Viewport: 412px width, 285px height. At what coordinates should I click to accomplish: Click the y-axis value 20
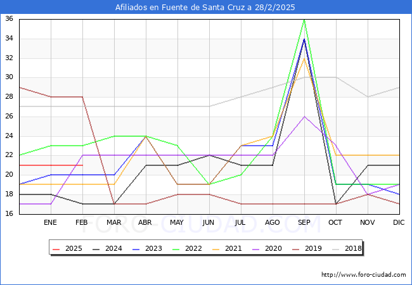pyautogui.click(x=10, y=175)
